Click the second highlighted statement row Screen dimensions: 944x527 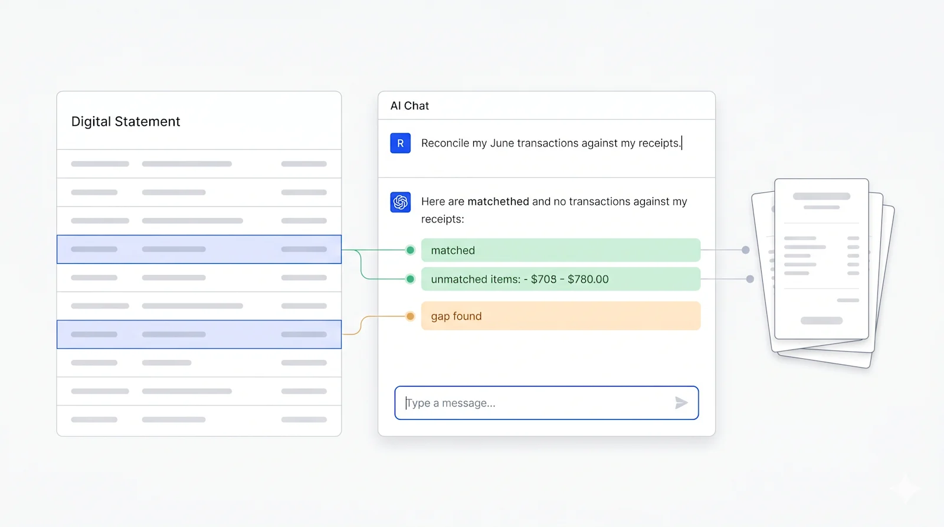199,335
